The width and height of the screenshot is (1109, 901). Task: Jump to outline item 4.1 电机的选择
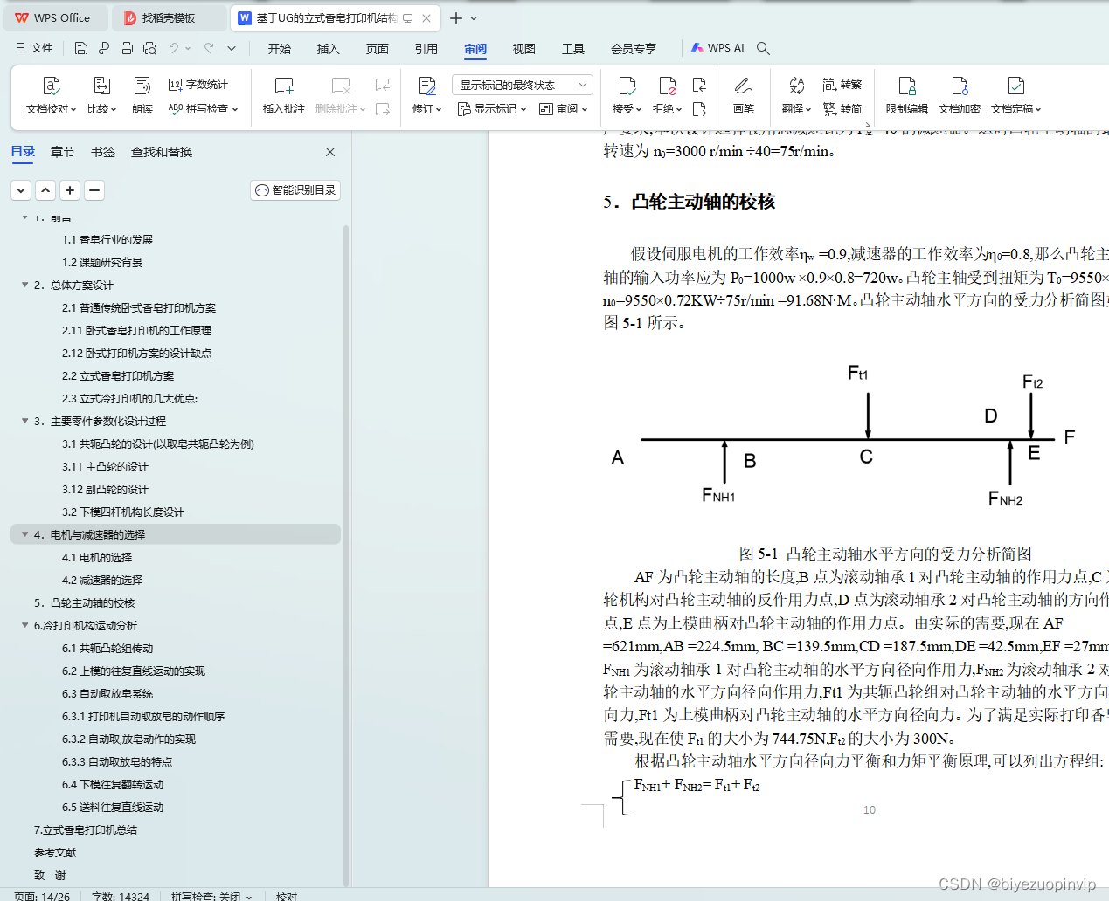97,557
